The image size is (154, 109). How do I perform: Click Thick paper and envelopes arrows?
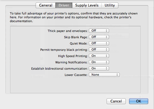(106, 31)
